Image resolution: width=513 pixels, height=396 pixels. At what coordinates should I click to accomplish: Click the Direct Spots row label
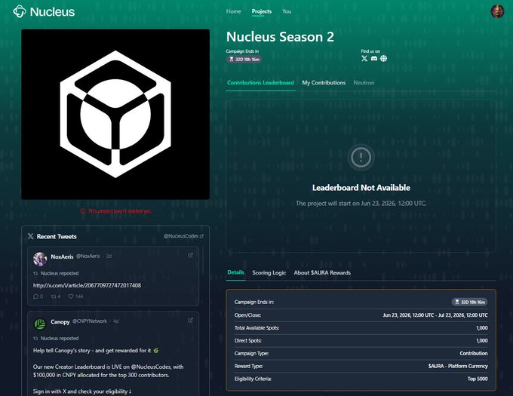coord(248,340)
